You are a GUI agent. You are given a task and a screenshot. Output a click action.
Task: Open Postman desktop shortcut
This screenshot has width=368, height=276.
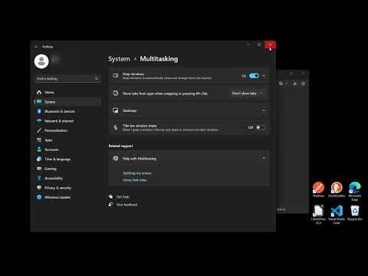click(318, 189)
